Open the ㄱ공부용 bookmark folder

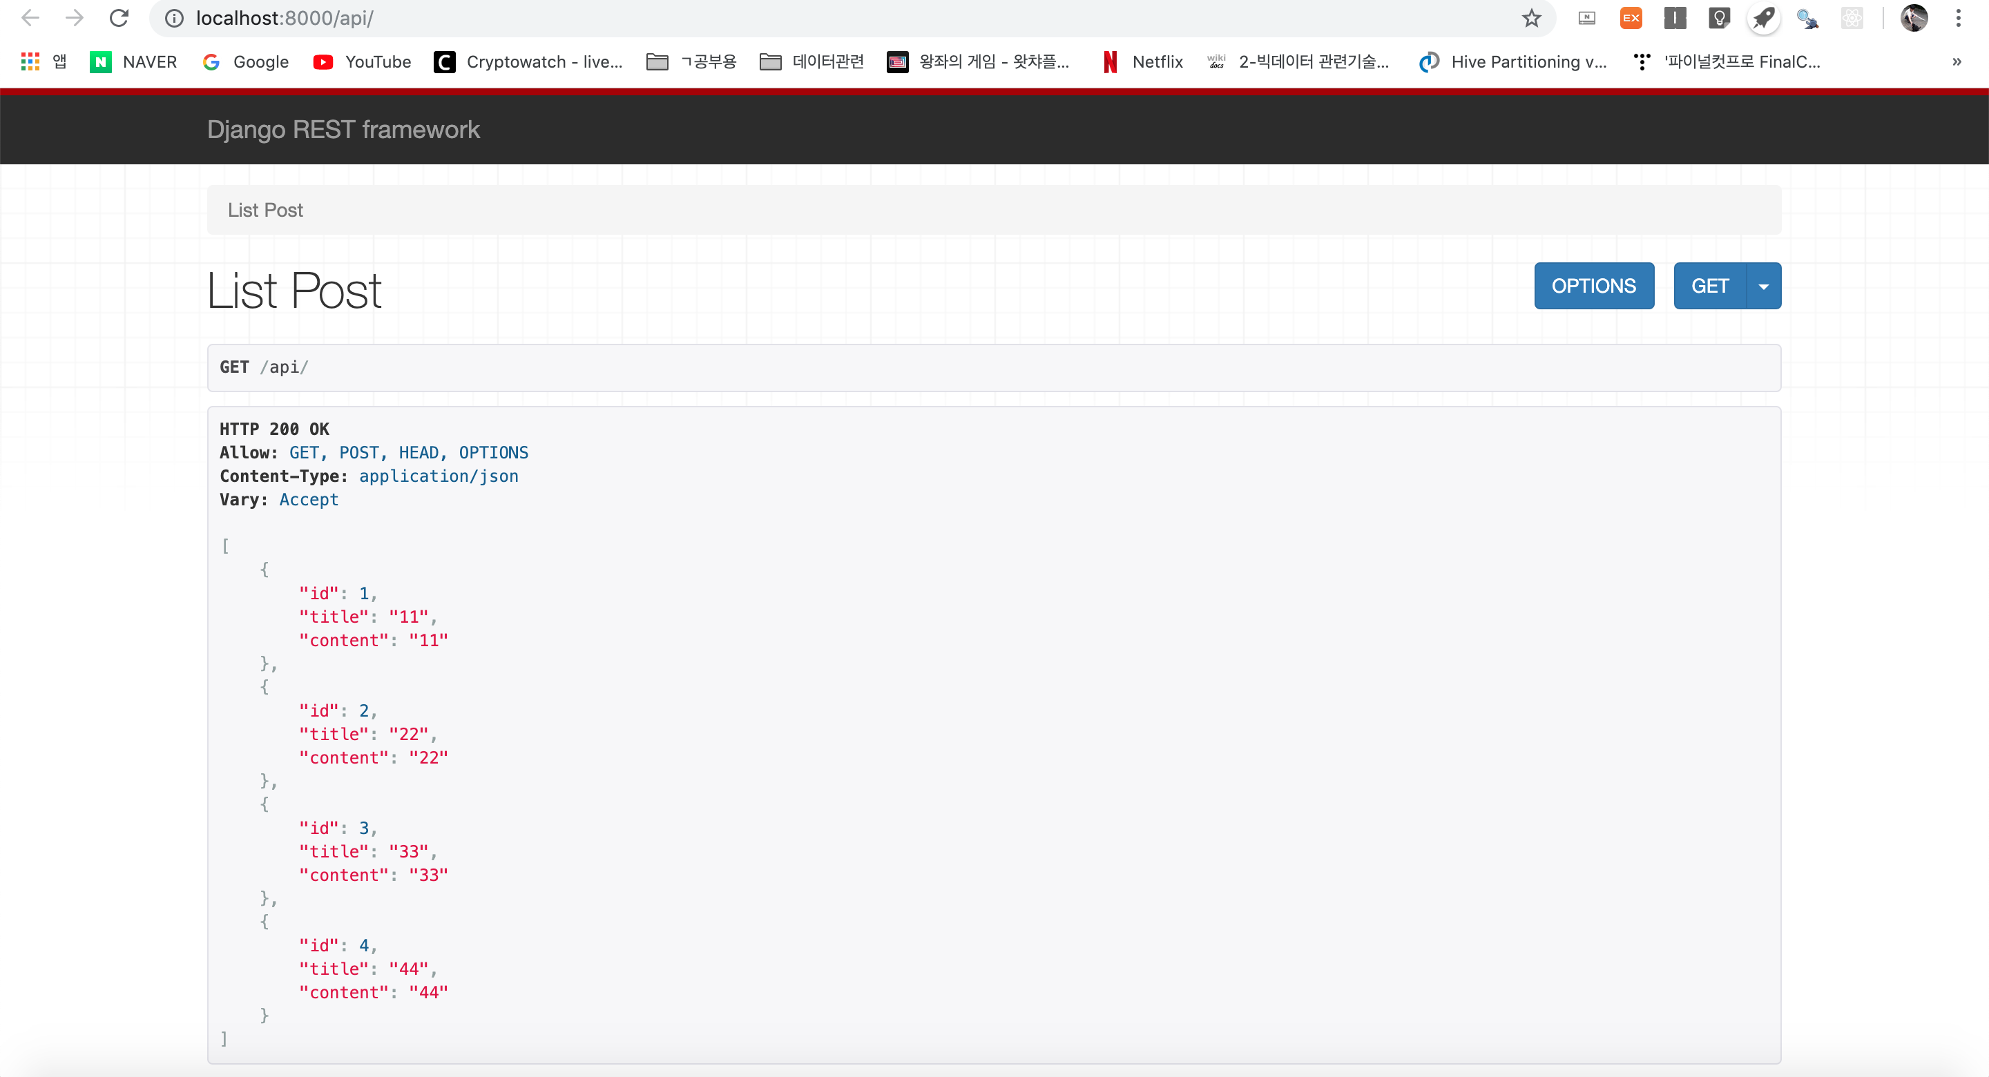pos(691,61)
